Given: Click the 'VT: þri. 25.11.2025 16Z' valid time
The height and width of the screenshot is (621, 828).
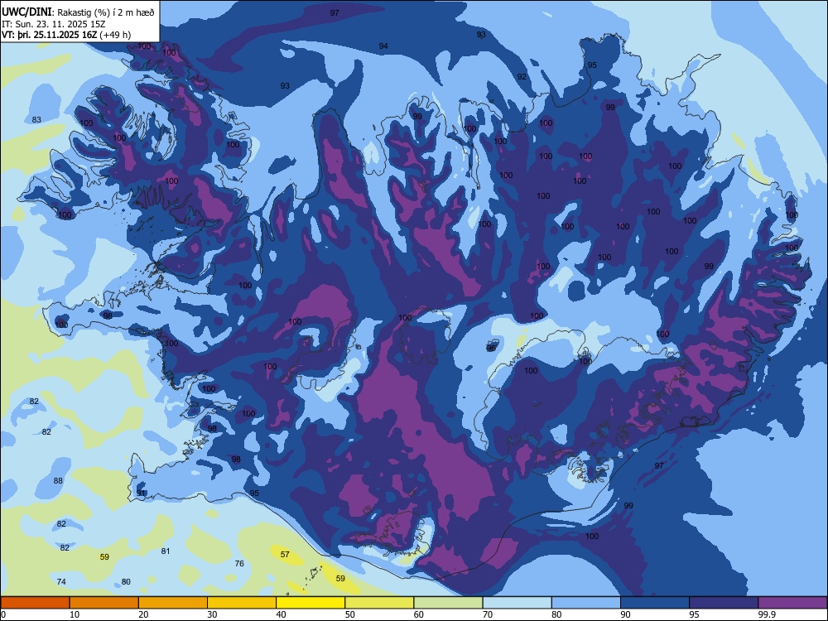Looking at the screenshot, I should (50, 35).
